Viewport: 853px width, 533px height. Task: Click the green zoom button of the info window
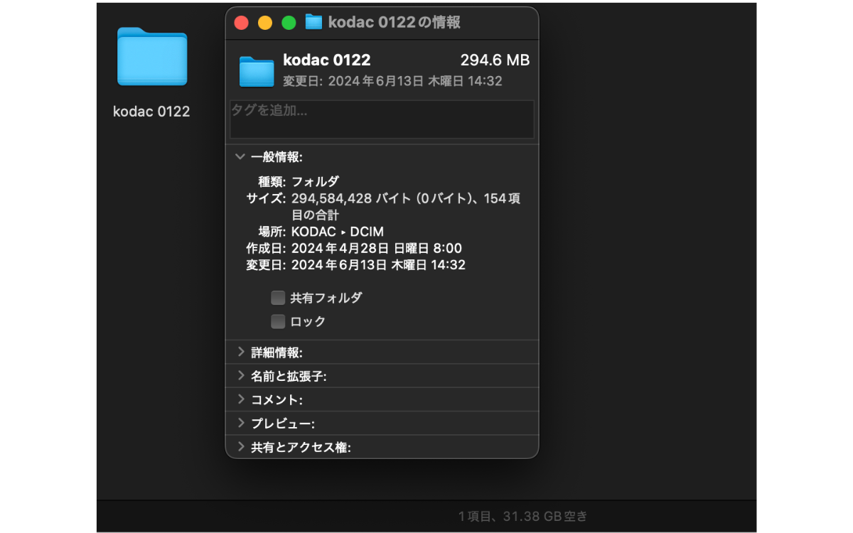289,23
